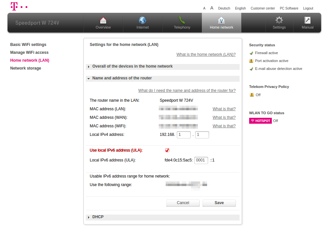Open the Manual notebook icon

coord(307,20)
